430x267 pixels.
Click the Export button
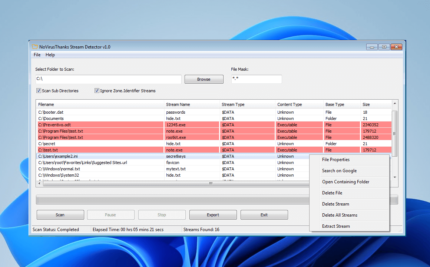tap(213, 215)
